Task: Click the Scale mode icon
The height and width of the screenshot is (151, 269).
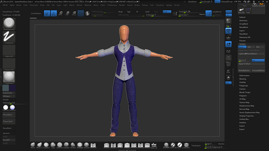Action: pos(67,13)
